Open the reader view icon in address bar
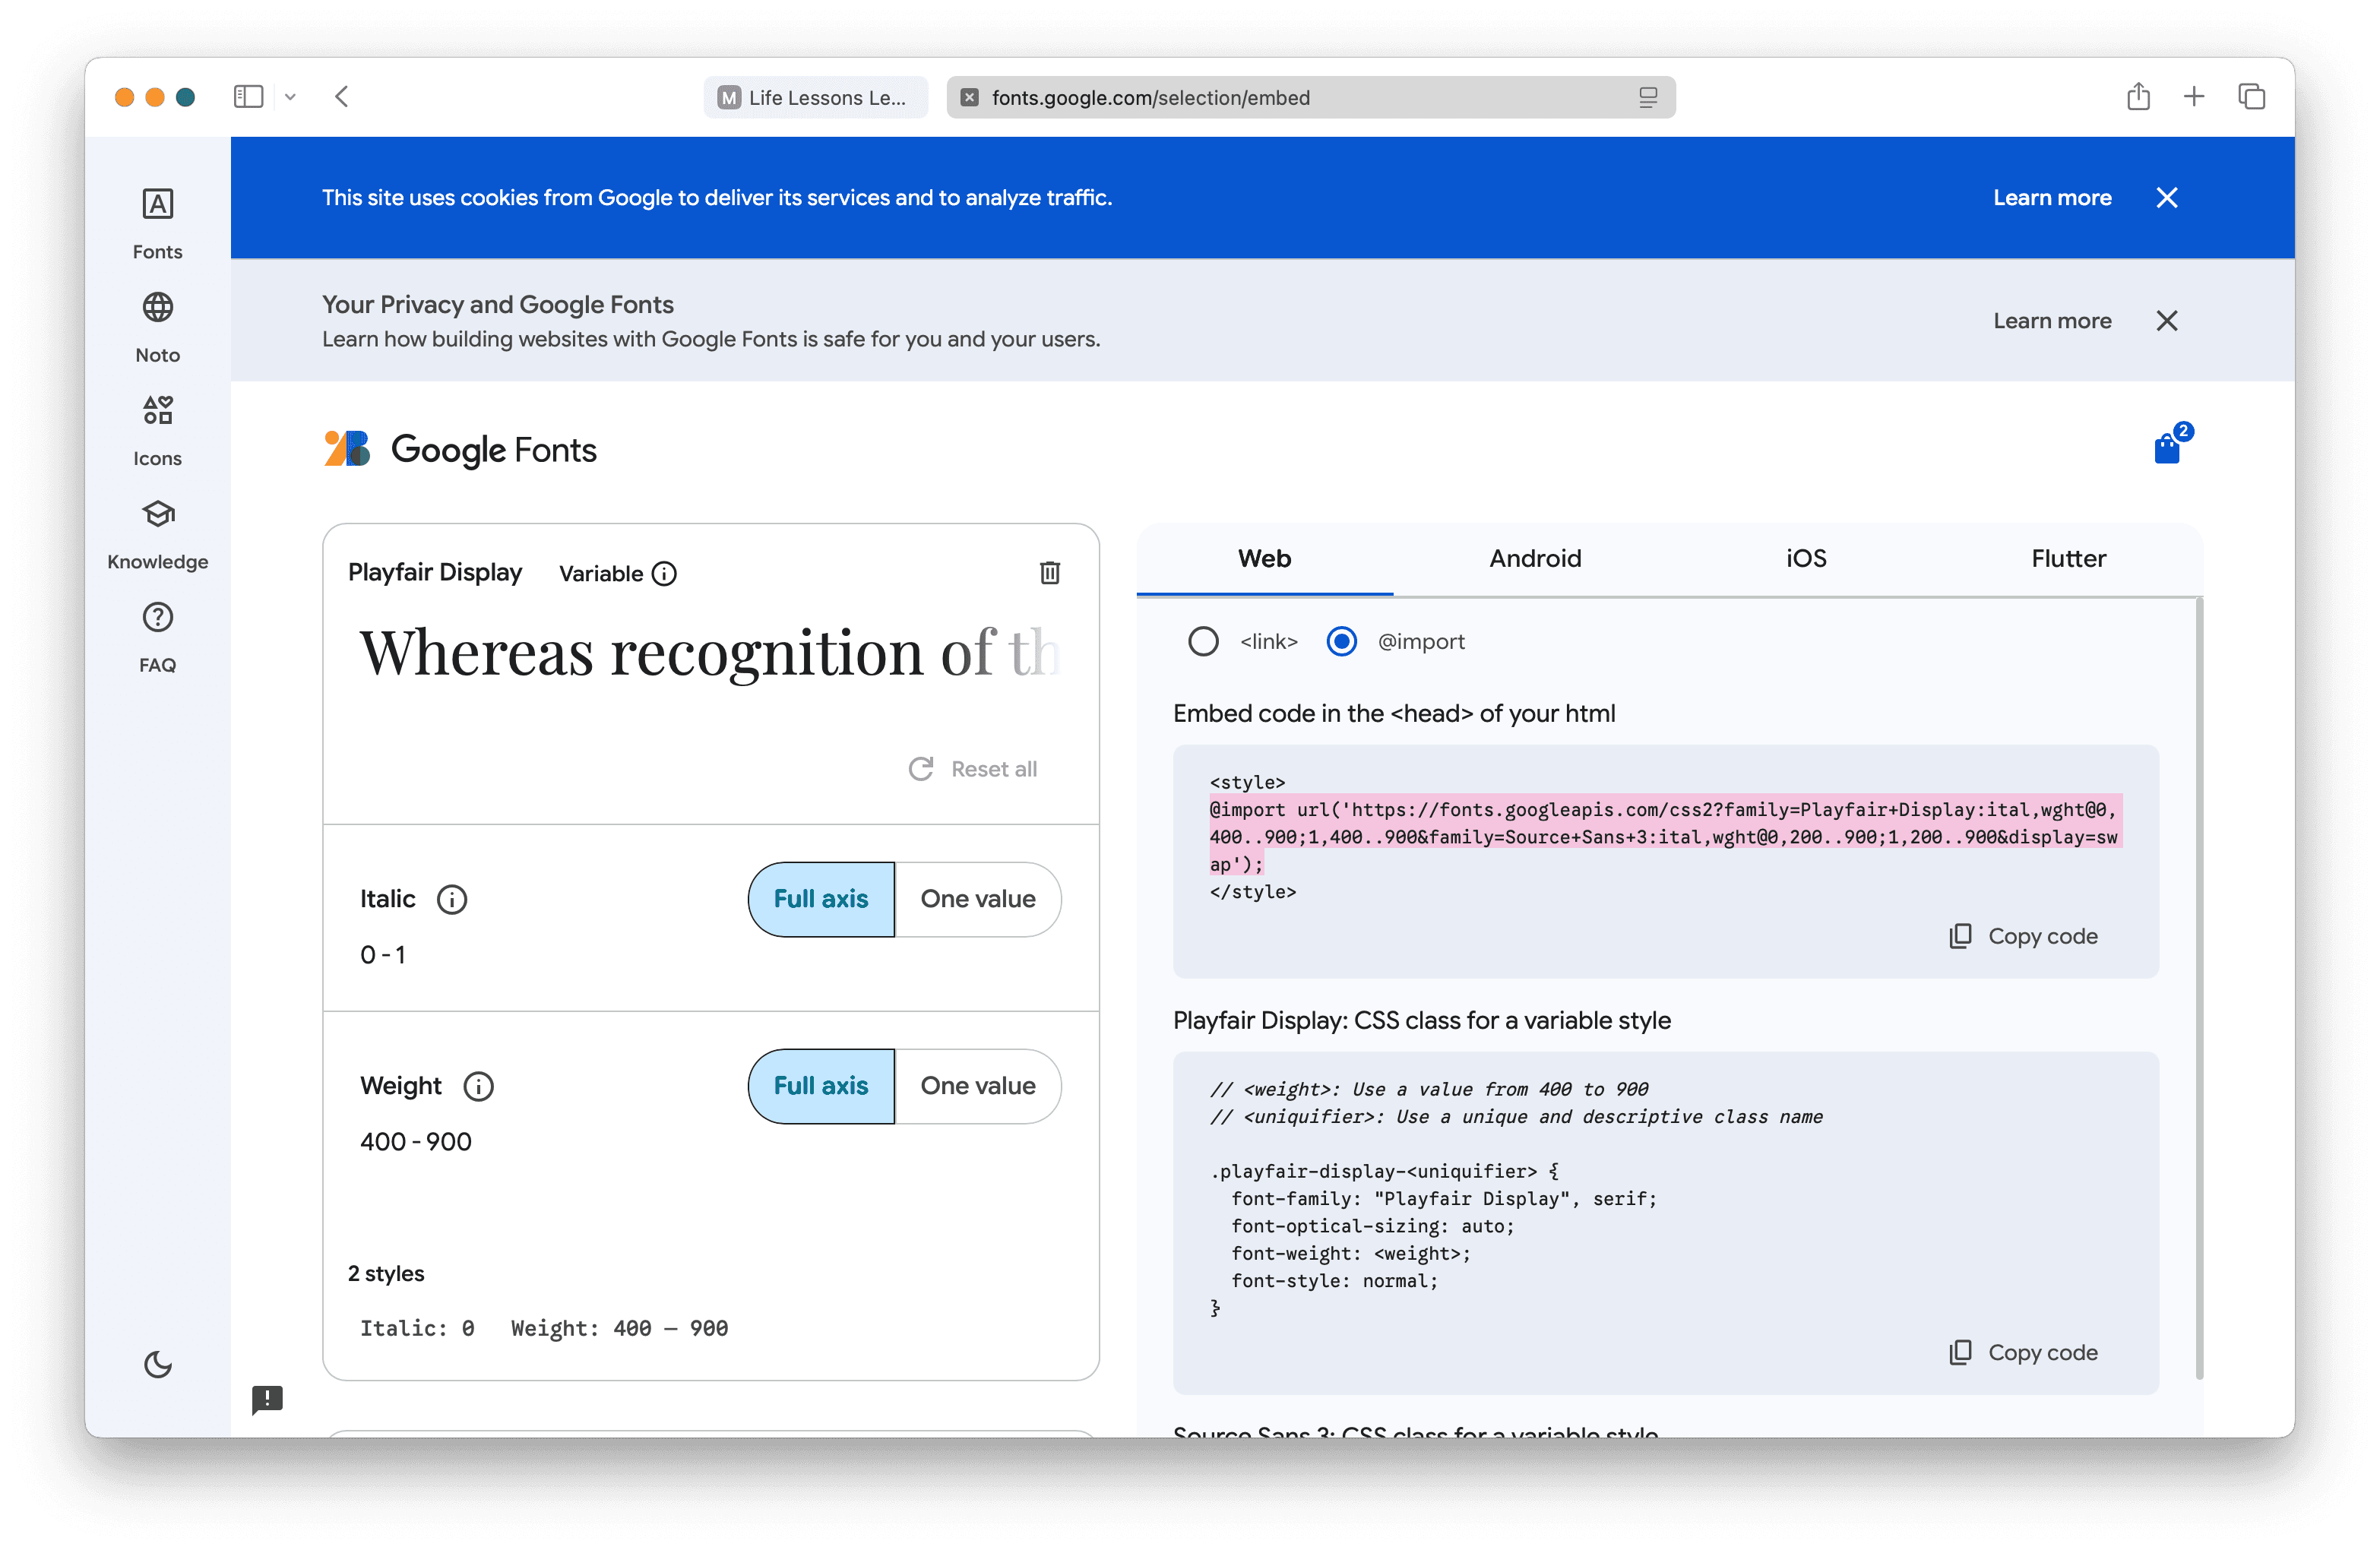This screenshot has width=2380, height=1550. [x=1648, y=97]
